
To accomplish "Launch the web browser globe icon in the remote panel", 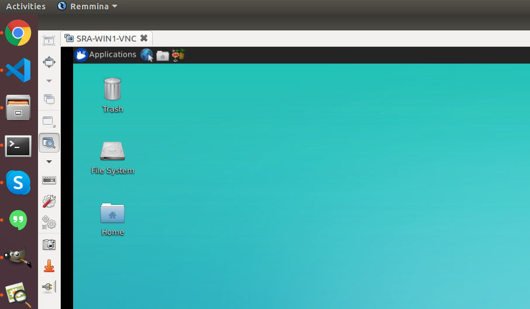I will pos(147,55).
